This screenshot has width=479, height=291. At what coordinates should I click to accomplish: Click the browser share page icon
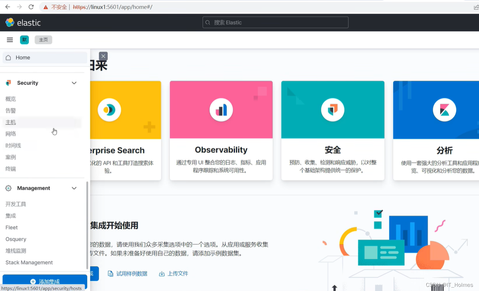click(x=476, y=7)
